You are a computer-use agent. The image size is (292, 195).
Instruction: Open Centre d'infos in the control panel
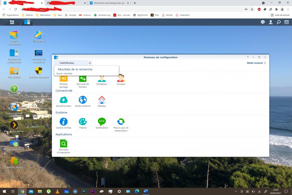tap(63, 123)
